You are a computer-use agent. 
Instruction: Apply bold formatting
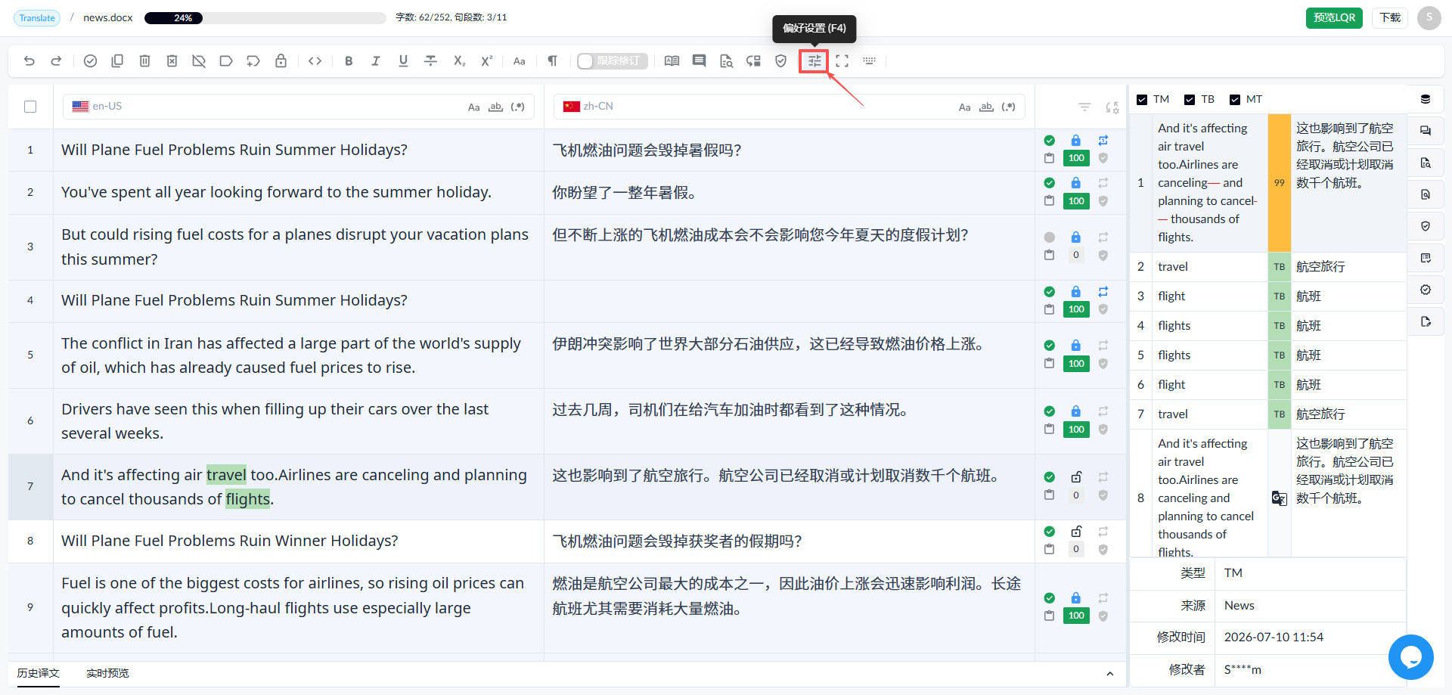(x=349, y=61)
